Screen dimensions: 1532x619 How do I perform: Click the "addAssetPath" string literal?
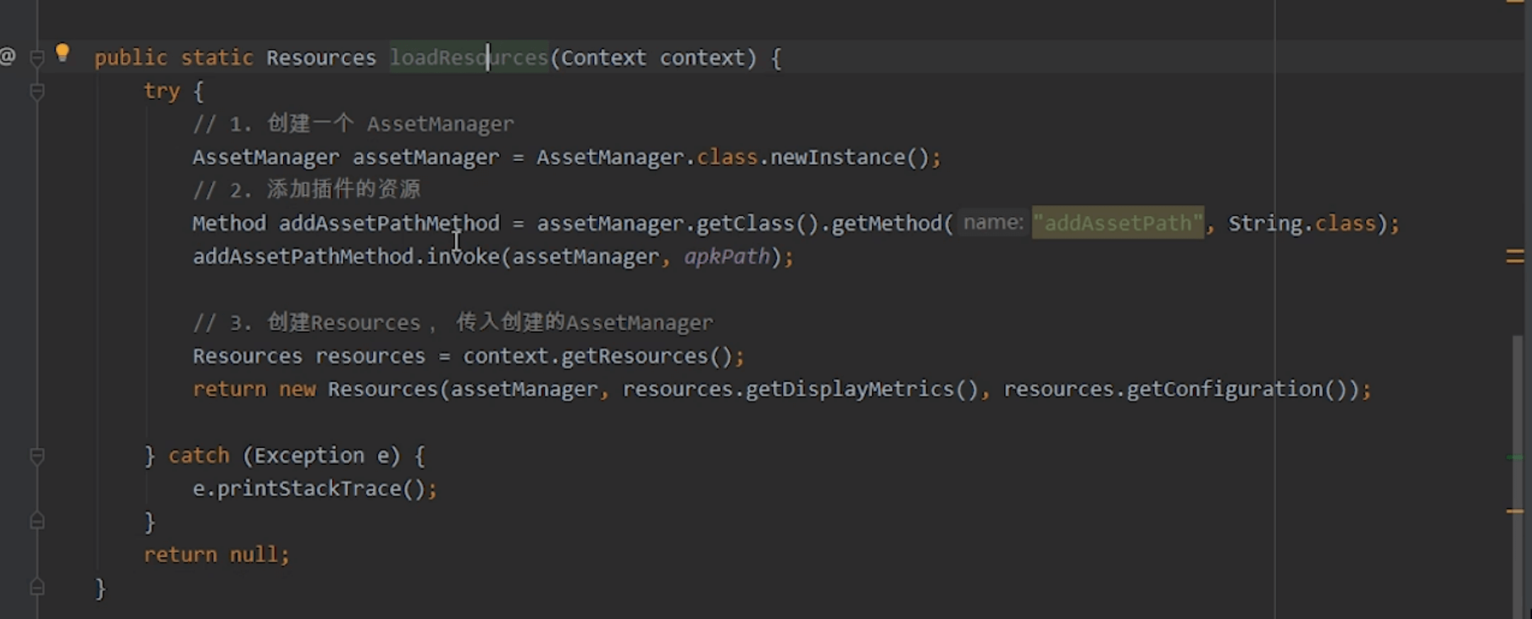coord(1118,223)
